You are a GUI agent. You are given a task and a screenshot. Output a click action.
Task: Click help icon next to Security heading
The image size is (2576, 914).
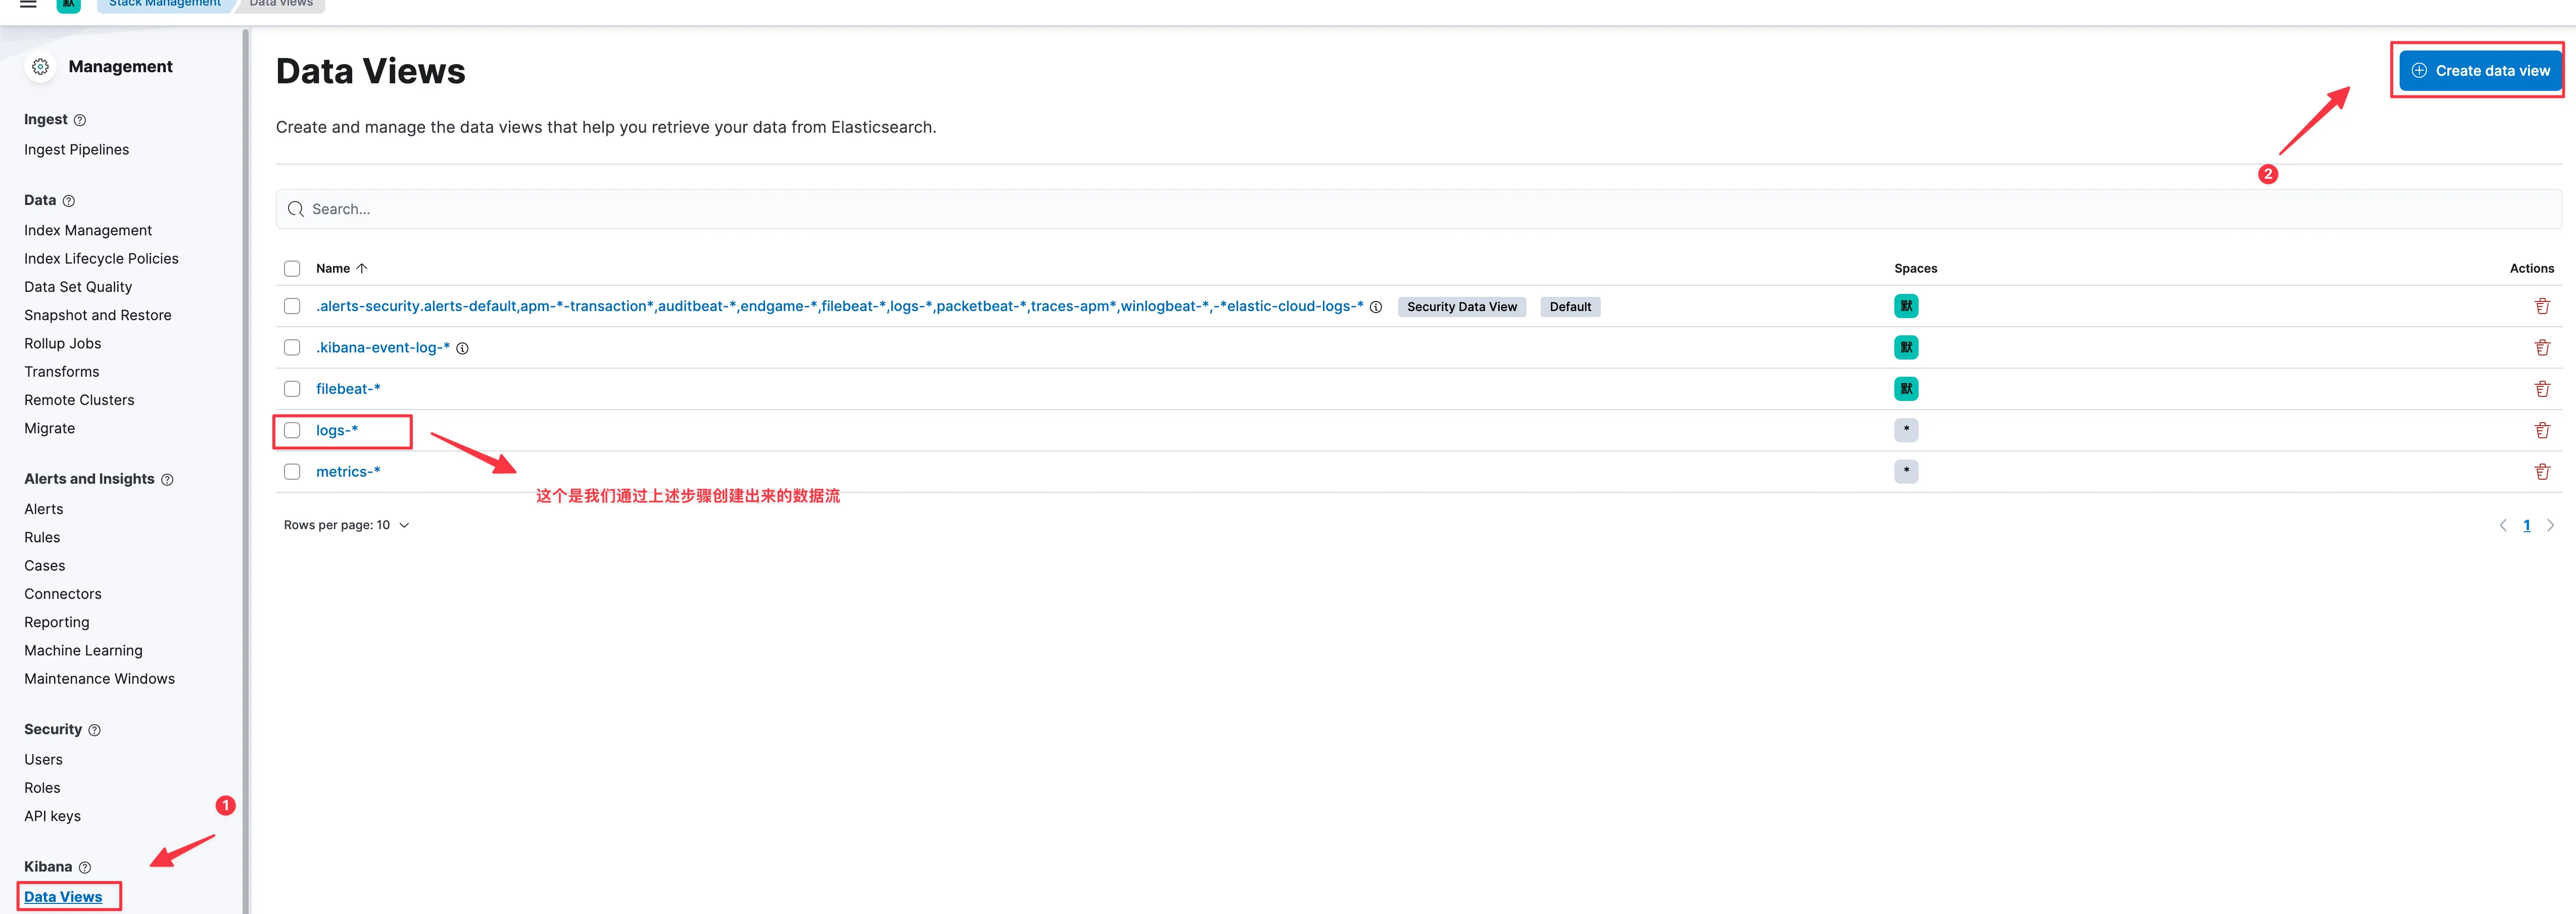click(x=95, y=730)
